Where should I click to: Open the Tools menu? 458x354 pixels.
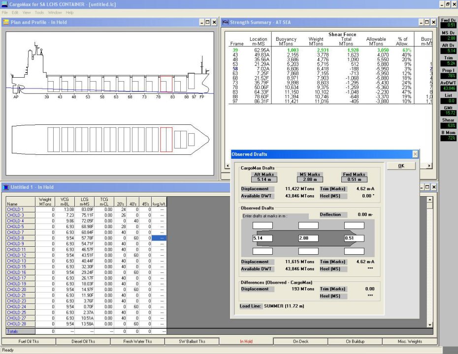pyautogui.click(x=39, y=13)
